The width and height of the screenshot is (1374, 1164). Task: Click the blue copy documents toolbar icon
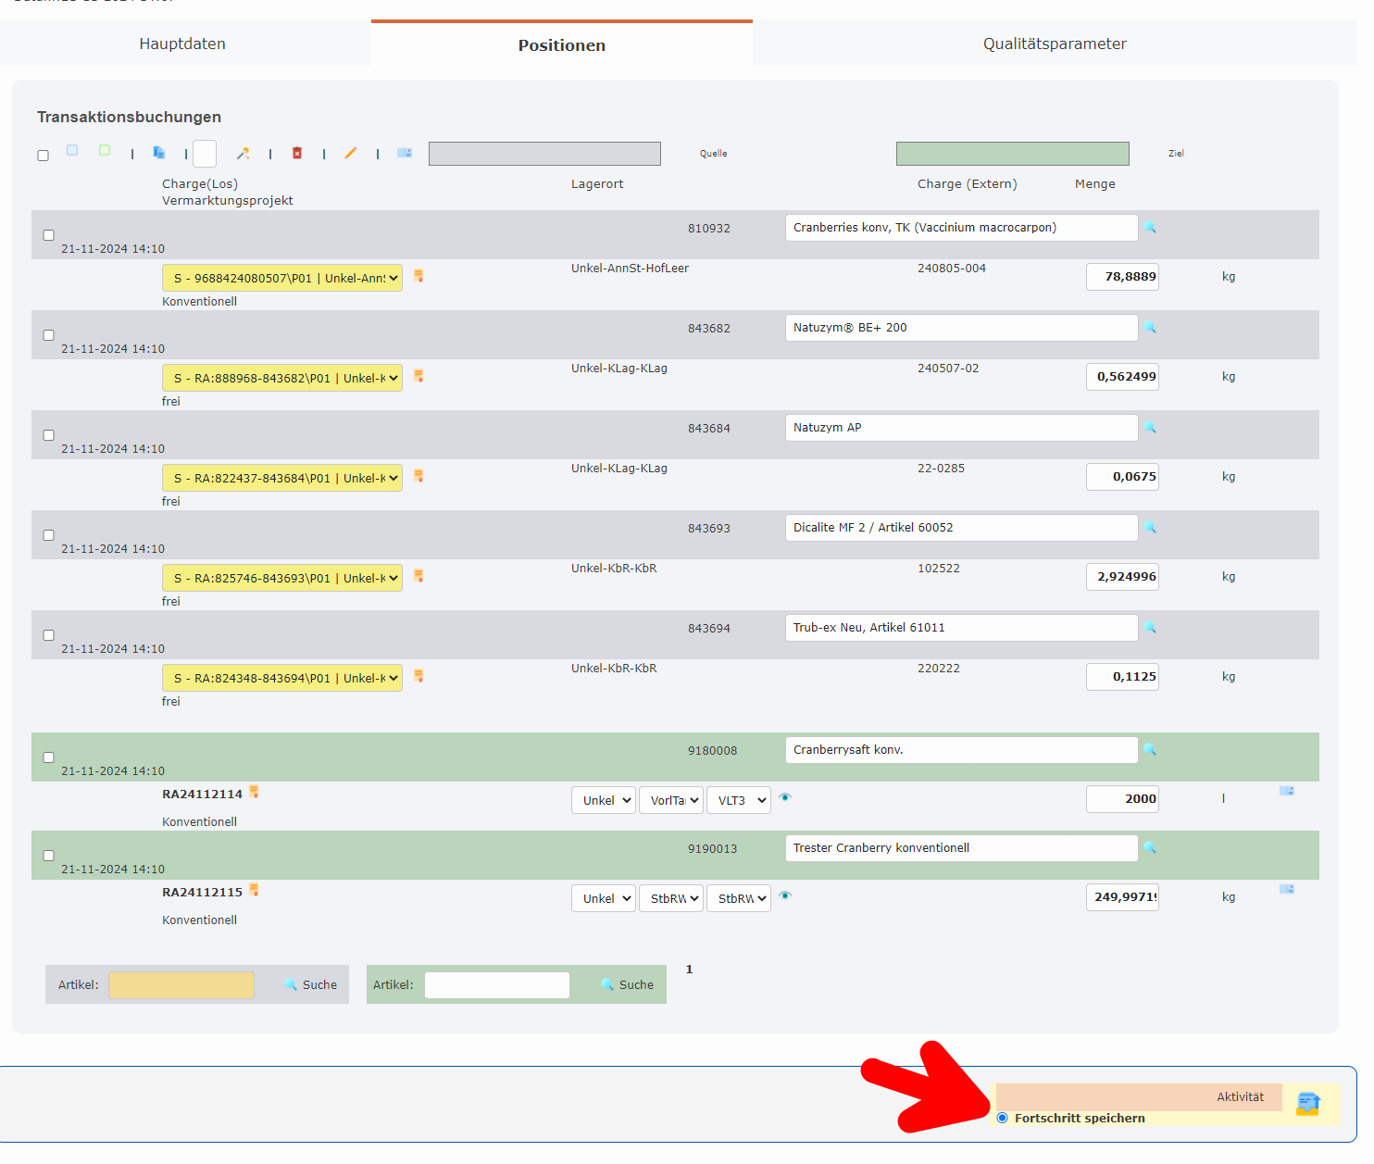point(158,152)
